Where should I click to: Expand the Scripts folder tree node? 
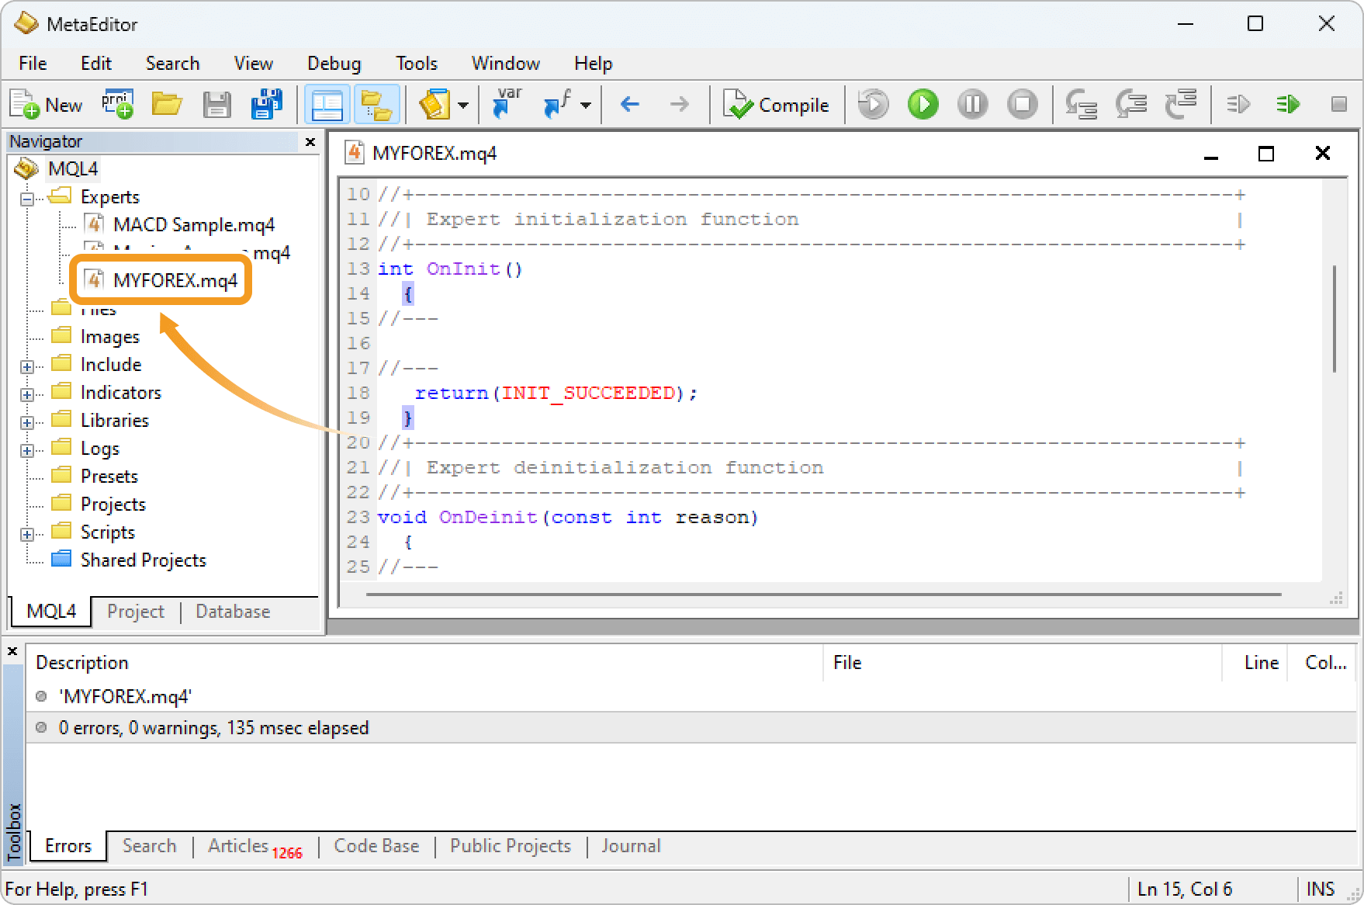click(x=27, y=533)
